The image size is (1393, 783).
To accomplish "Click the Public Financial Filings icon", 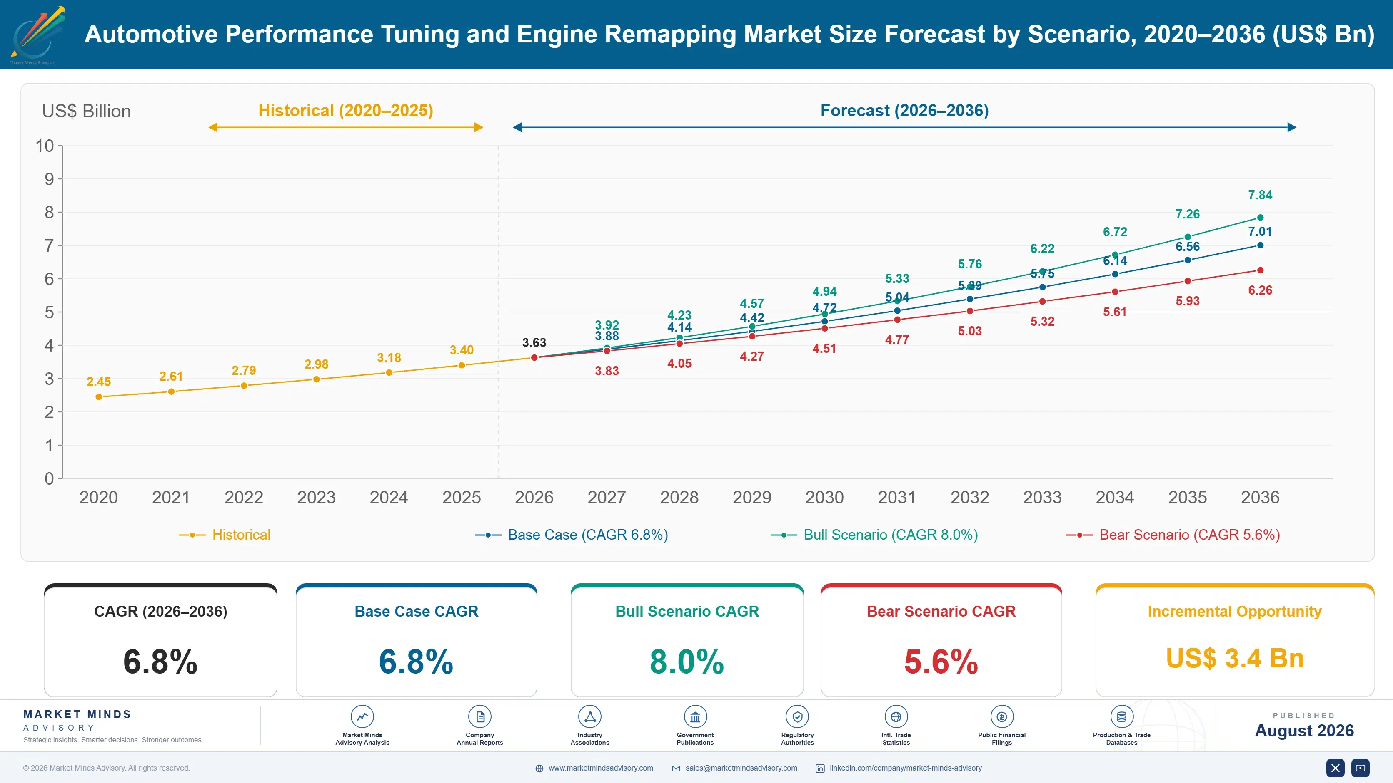I will pyautogui.click(x=1001, y=716).
